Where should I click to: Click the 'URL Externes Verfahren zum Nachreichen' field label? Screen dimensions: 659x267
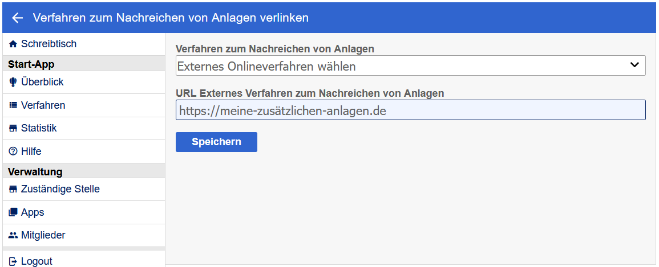point(310,93)
